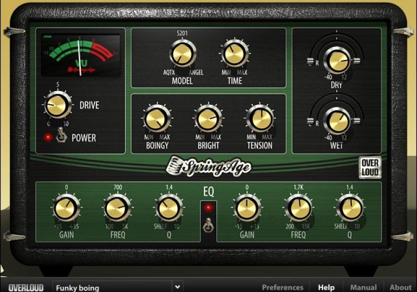417x292 pixels.
Task: Click the DRY pan right marker
Action: [357, 61]
